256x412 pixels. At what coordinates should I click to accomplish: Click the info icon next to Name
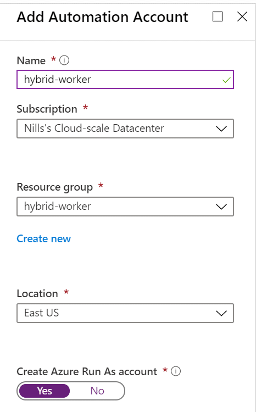64,60
